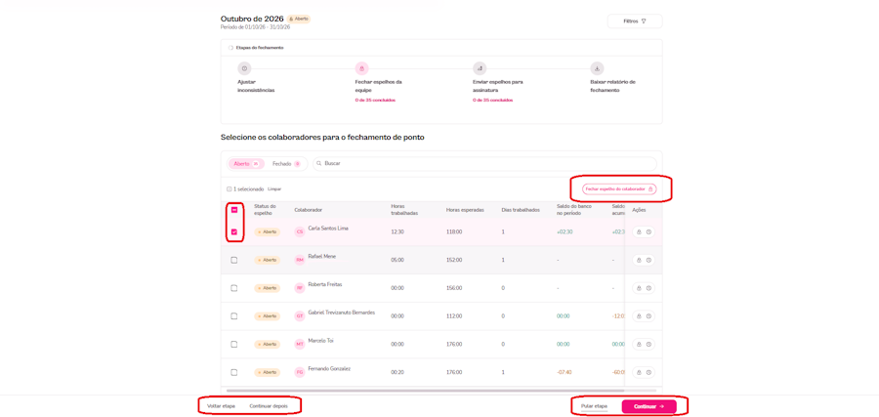Click the pink Continuar button
This screenshot has width=879, height=417.
pyautogui.click(x=649, y=406)
